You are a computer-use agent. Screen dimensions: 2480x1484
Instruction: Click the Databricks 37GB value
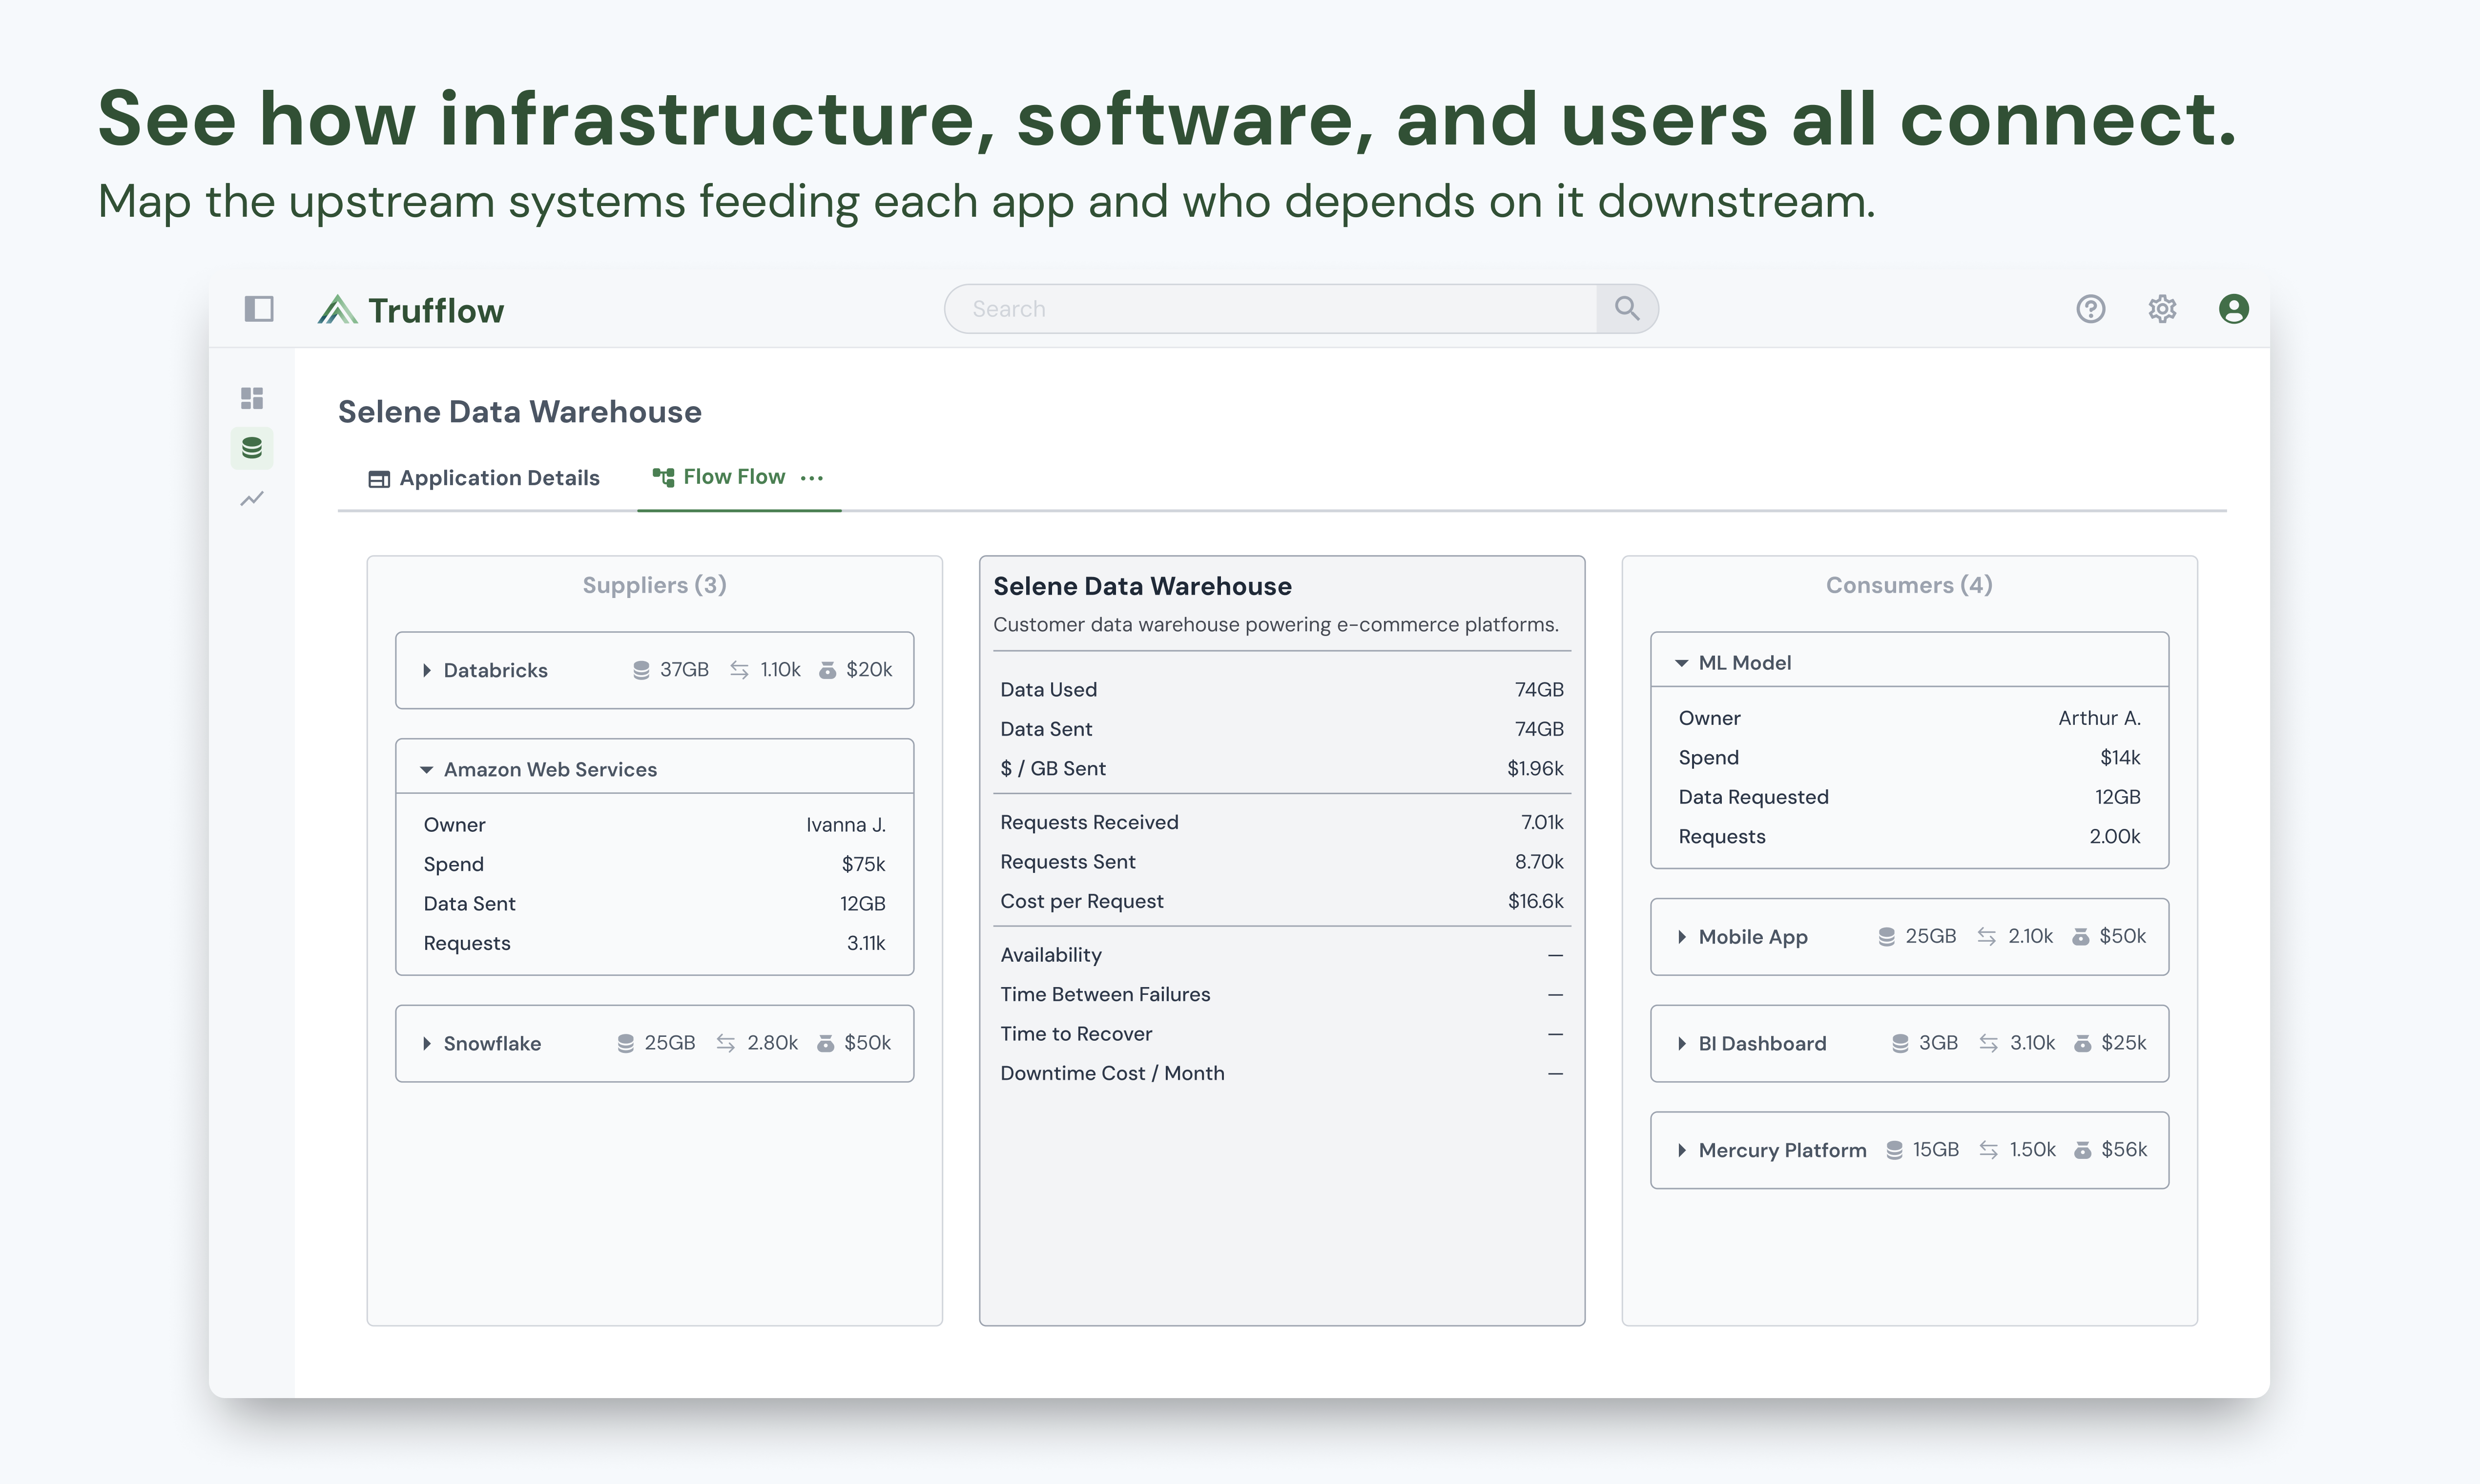(684, 670)
